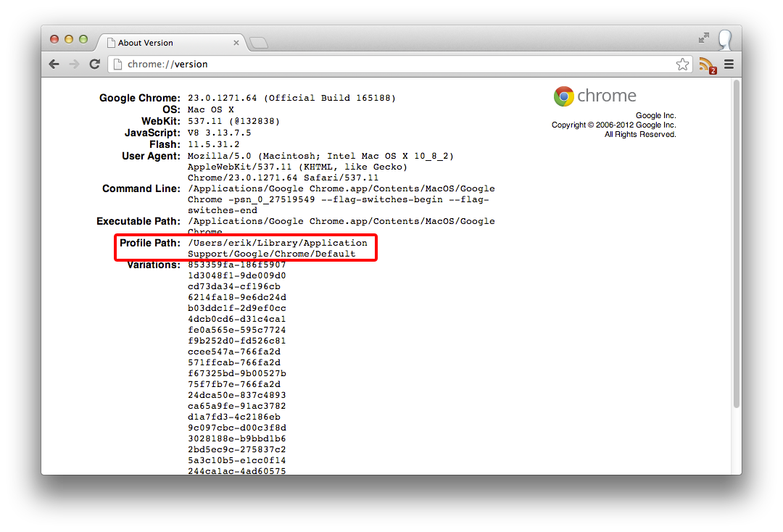Click the 'Google Inc.' company text
783x532 pixels.
coord(655,116)
